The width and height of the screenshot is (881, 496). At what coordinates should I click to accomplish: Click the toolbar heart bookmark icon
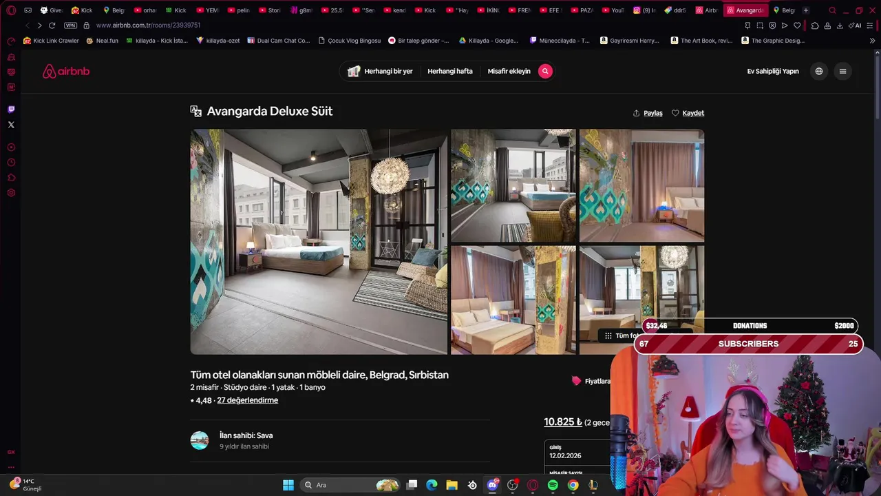point(797,25)
